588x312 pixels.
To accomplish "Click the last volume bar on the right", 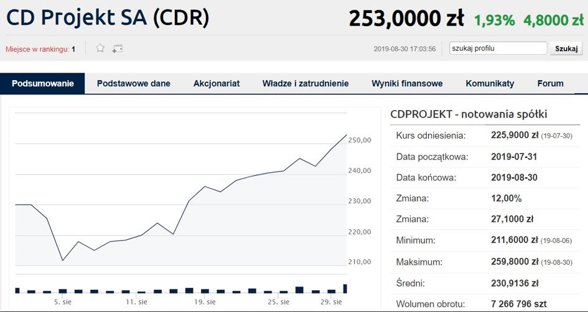I will point(345,288).
